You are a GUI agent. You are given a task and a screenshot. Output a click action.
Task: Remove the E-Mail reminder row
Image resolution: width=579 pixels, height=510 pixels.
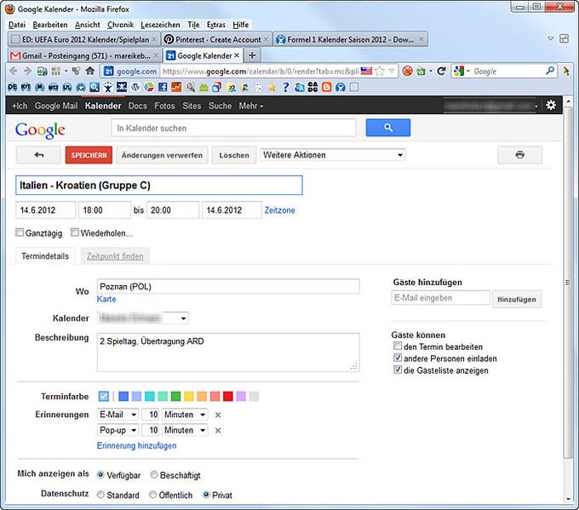(218, 415)
